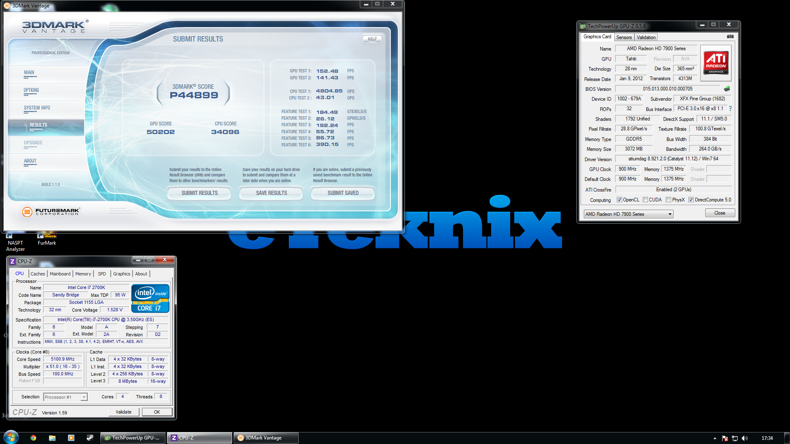Click the SUBMIT RESULTS button
The image size is (790, 444).
tap(199, 193)
